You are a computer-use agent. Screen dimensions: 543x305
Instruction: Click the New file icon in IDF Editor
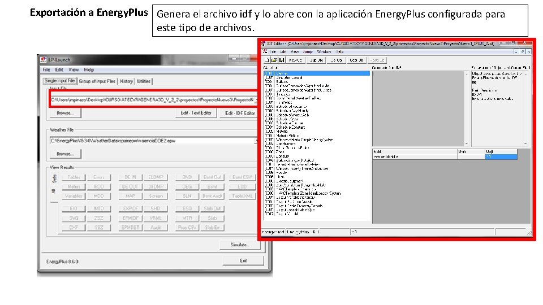(267, 60)
